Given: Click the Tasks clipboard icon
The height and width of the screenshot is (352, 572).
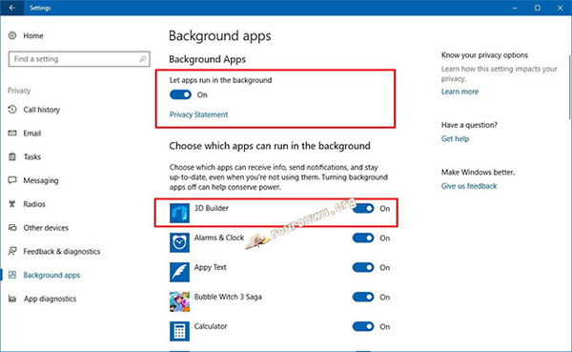Looking at the screenshot, I should coord(12,156).
